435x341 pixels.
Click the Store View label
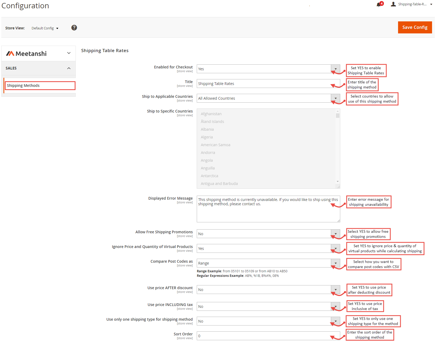[15, 28]
